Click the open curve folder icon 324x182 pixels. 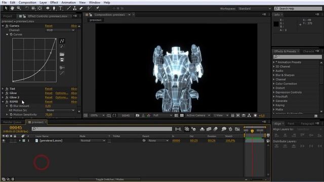(62, 54)
